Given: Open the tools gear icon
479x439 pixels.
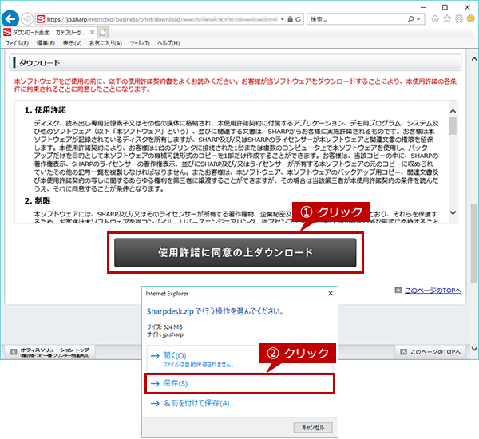Looking at the screenshot, I should pos(459,19).
